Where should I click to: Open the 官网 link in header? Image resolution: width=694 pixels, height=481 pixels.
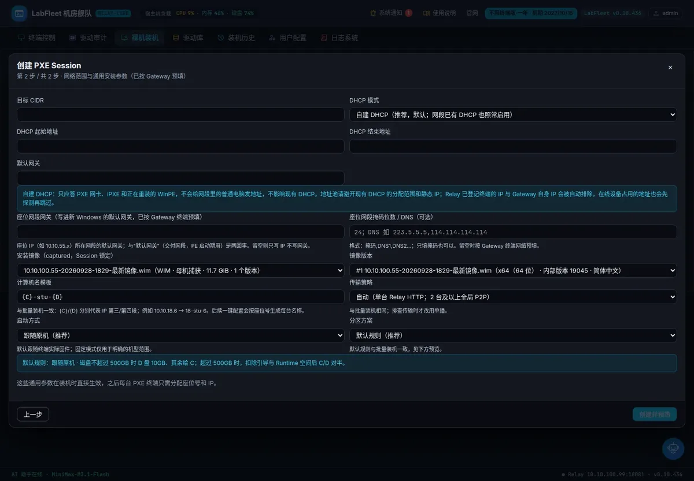pos(472,13)
